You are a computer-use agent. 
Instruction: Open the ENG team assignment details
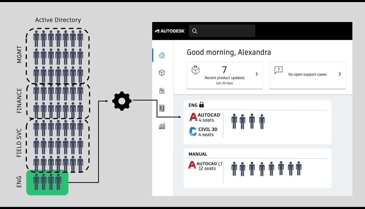(257, 122)
